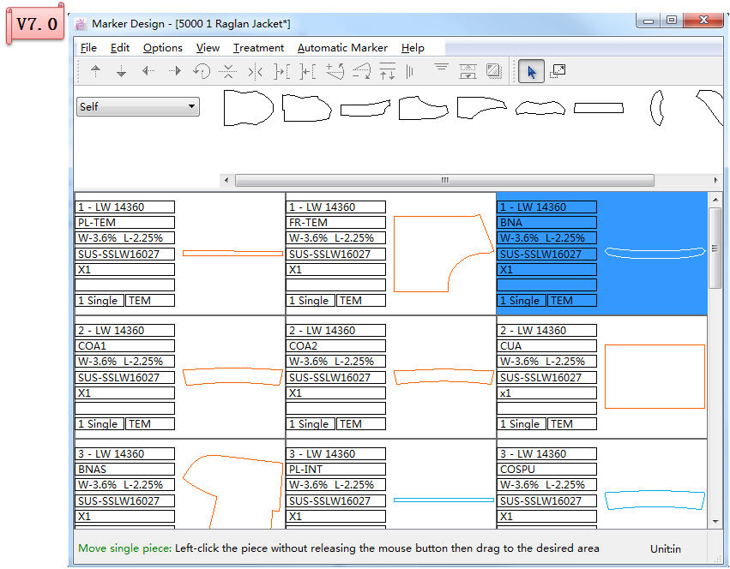Select the FR-TEM piece cell
Image resolution: width=730 pixels, height=569 pixels.
click(390, 254)
